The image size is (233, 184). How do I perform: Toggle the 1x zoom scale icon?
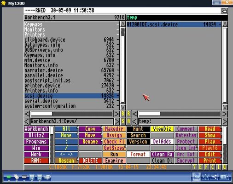click(x=197, y=177)
